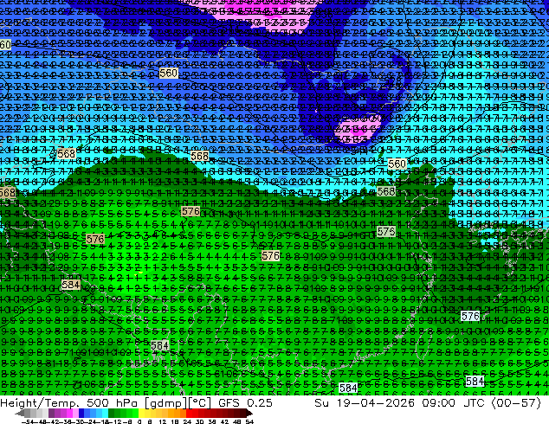This screenshot has width=549, height=424.
Task: Click the "09:00" forecast time
Action: [438, 402]
